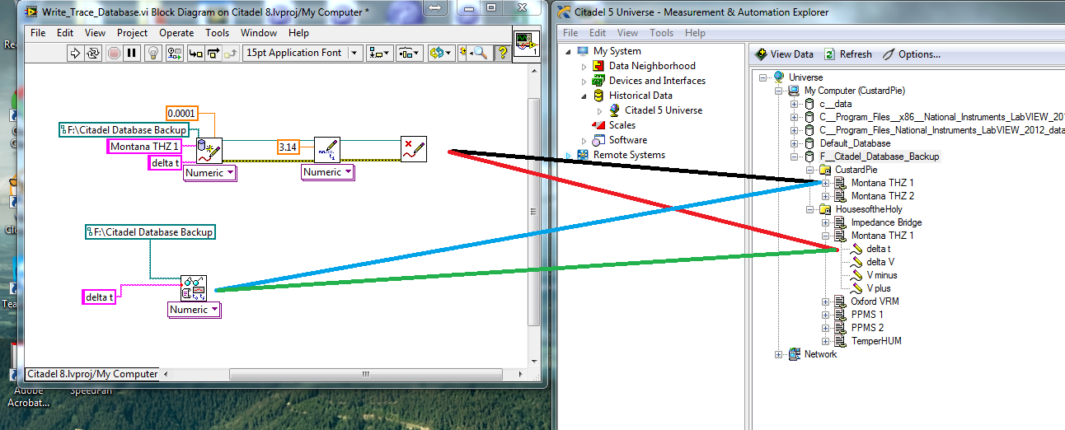Collapse the HousesoftheHoly folder node
Screen dimensions: 1065x430
pyautogui.click(x=810, y=209)
